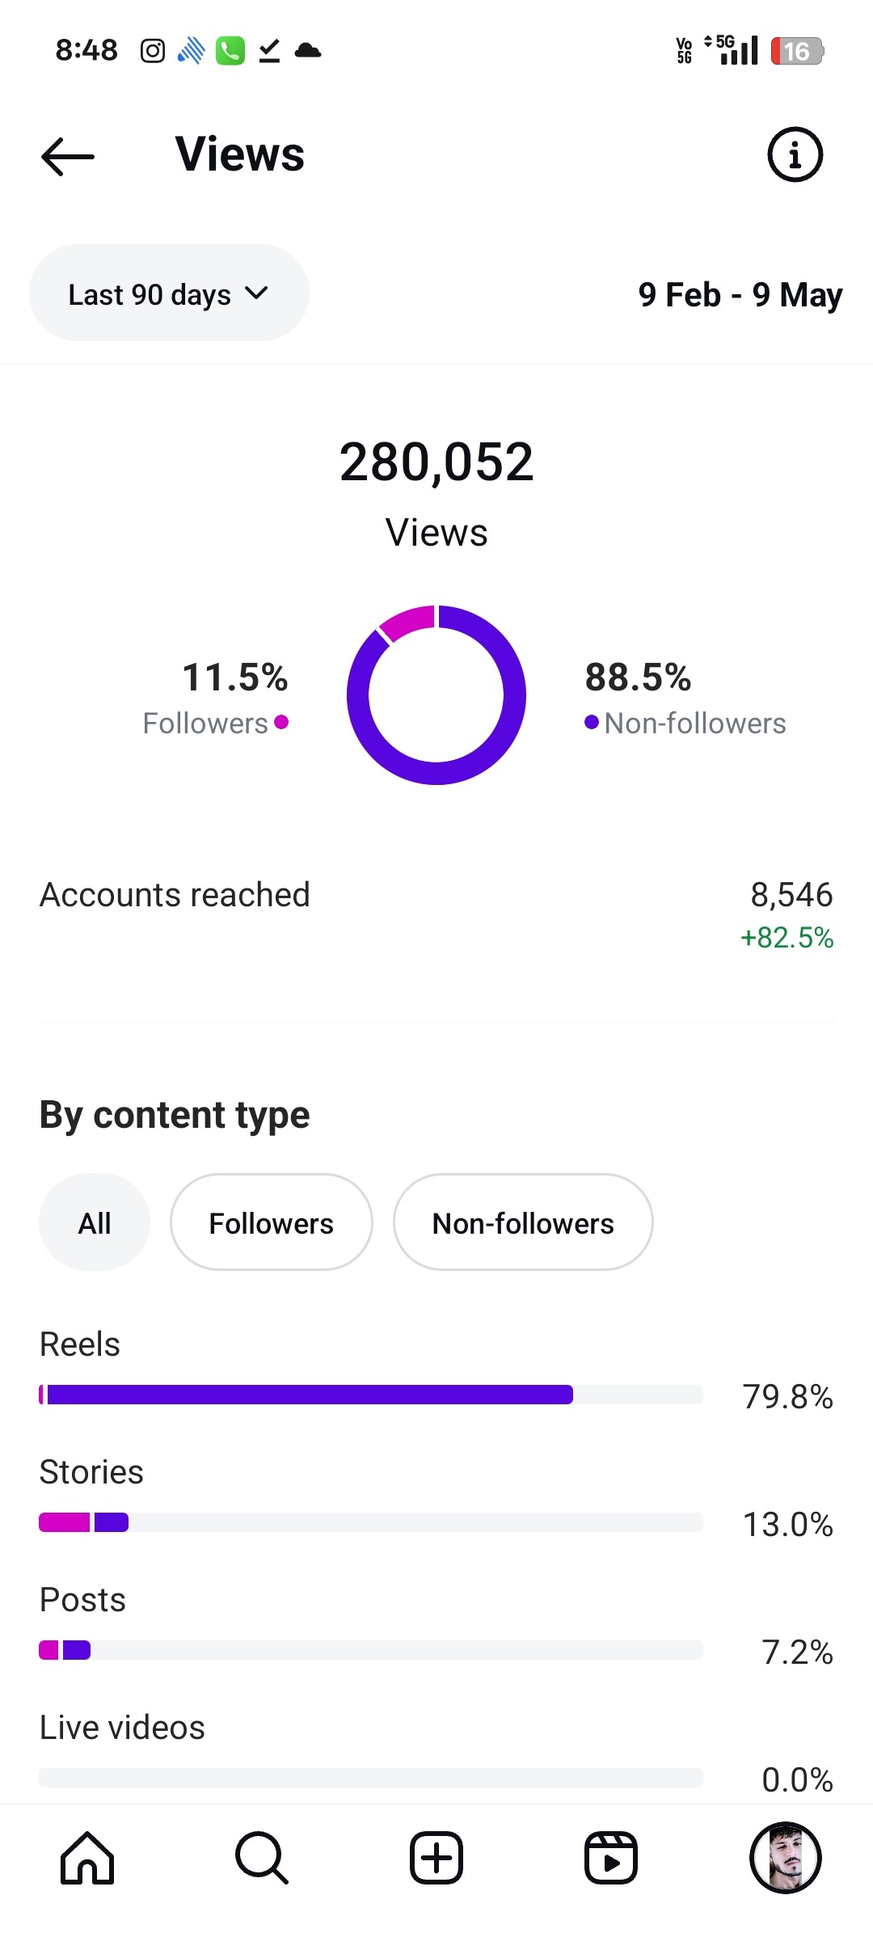The image size is (873, 1950).
Task: Open the profile picture avatar
Action: [786, 1858]
